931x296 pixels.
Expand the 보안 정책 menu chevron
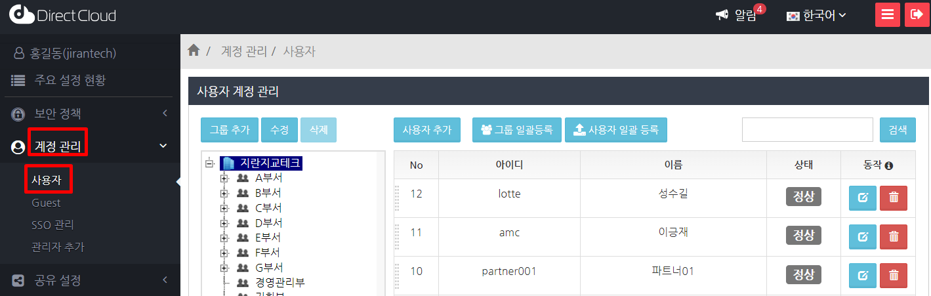click(165, 114)
